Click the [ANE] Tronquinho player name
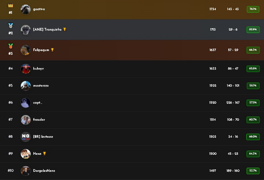This screenshot has width=264, height=180. click(47, 30)
